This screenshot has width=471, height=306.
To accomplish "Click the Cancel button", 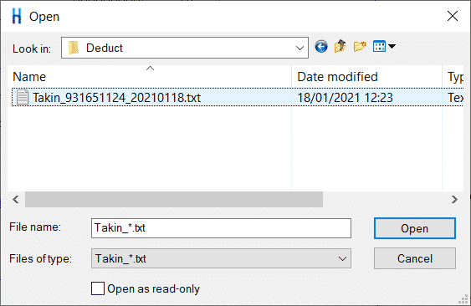I will (415, 258).
